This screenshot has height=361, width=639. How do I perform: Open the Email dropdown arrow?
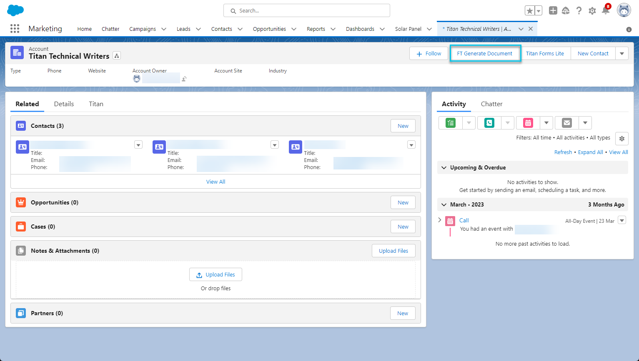click(585, 123)
